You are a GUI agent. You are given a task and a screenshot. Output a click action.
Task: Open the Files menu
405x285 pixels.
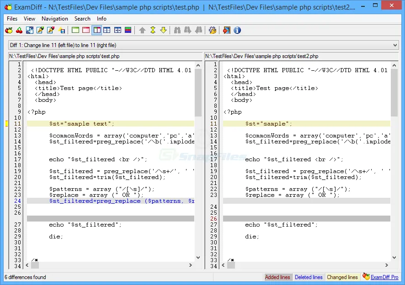(x=12, y=19)
